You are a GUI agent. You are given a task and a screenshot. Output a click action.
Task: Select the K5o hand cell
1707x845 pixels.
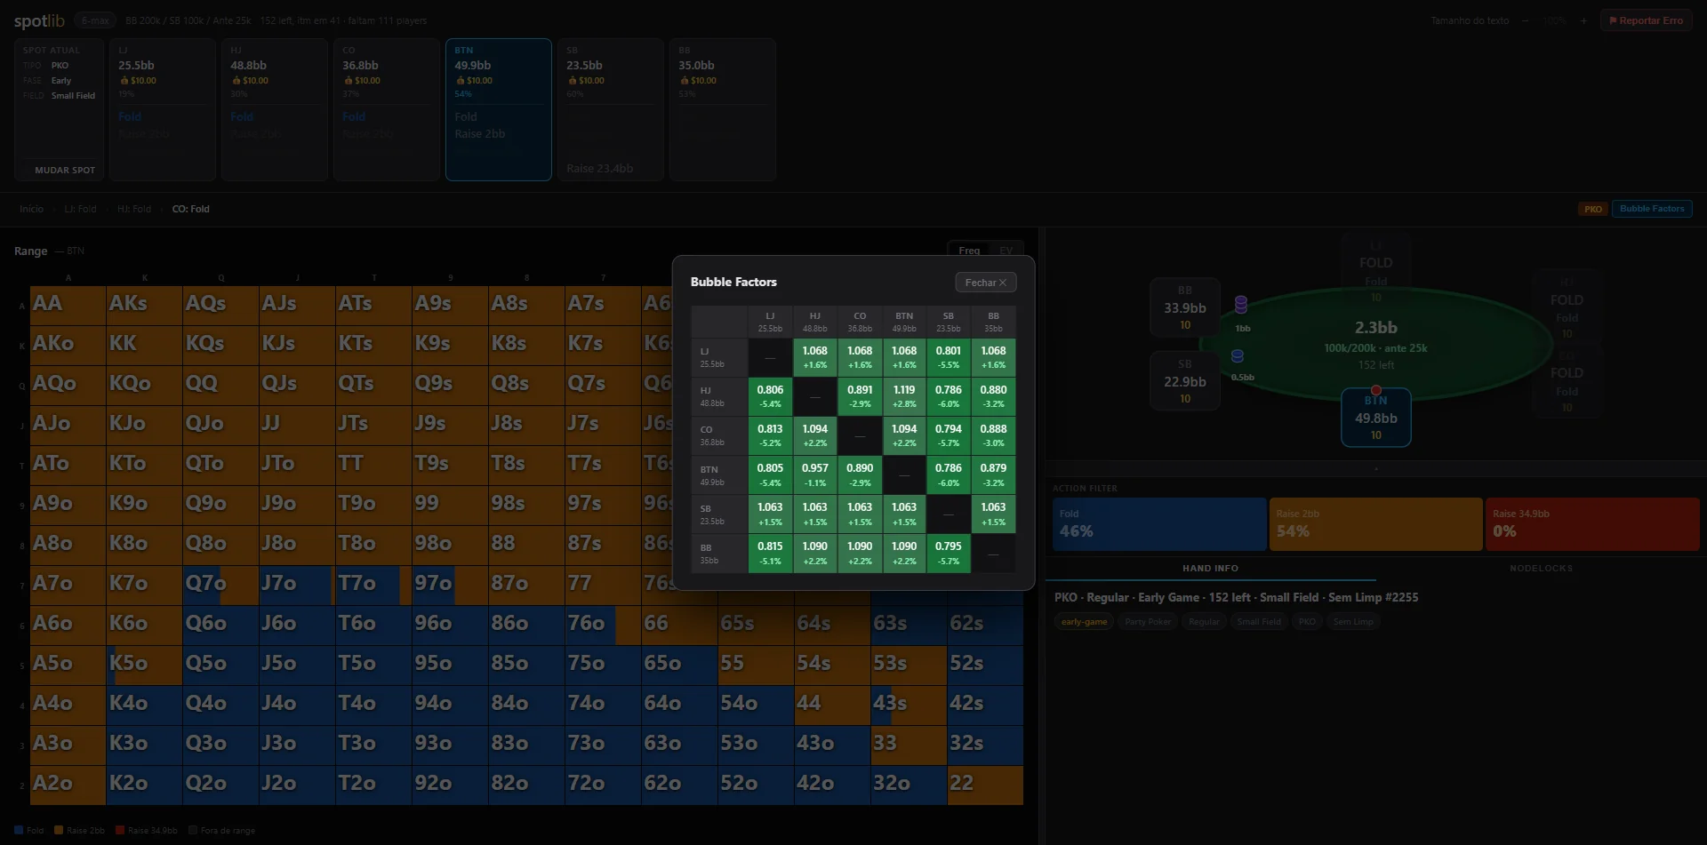(x=144, y=666)
